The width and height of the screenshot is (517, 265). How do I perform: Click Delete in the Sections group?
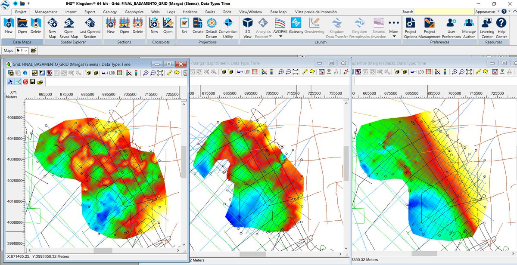138,25
